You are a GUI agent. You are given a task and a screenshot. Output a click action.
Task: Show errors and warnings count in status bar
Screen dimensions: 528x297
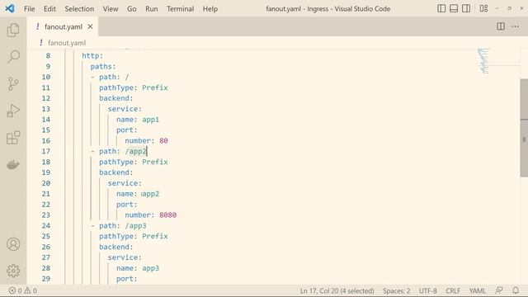coord(23,290)
